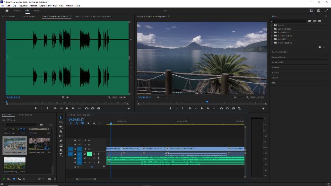Screen dimensions: 331x186
Task: Select the Track Select Forward tool
Action: coord(61,122)
